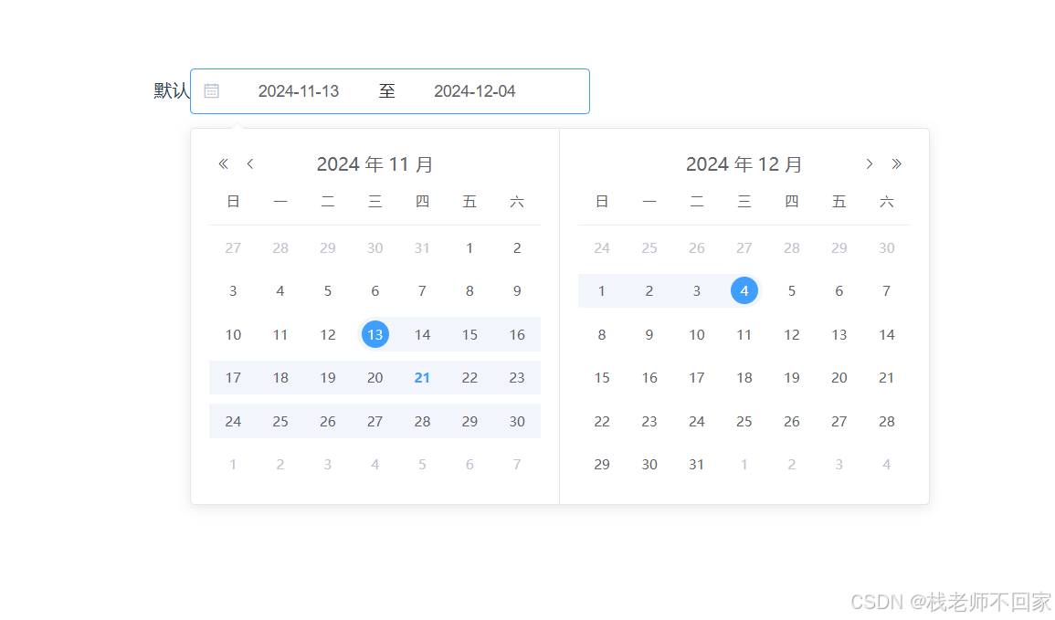Click the grayed-out January 4 cell
Image resolution: width=1055 pixels, height=620 pixels.
[886, 464]
